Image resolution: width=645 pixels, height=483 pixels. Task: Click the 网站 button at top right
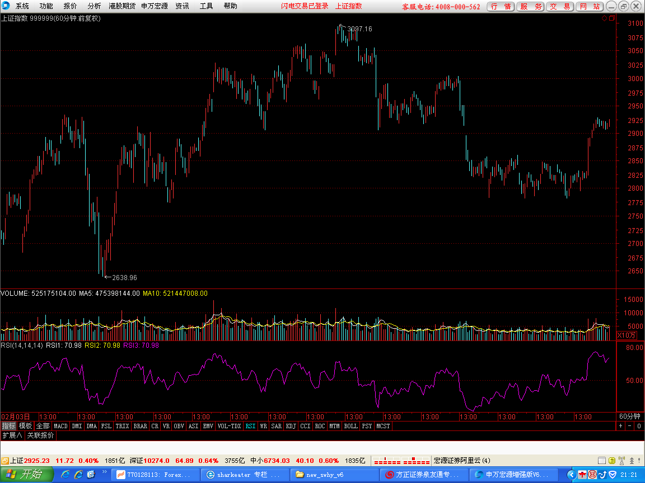[590, 7]
